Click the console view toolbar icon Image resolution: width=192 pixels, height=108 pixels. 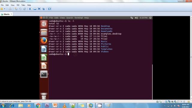pyautogui.click(x=49, y=9)
